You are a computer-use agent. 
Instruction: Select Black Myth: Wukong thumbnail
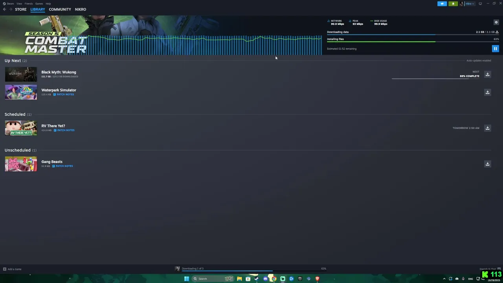[x=21, y=74]
